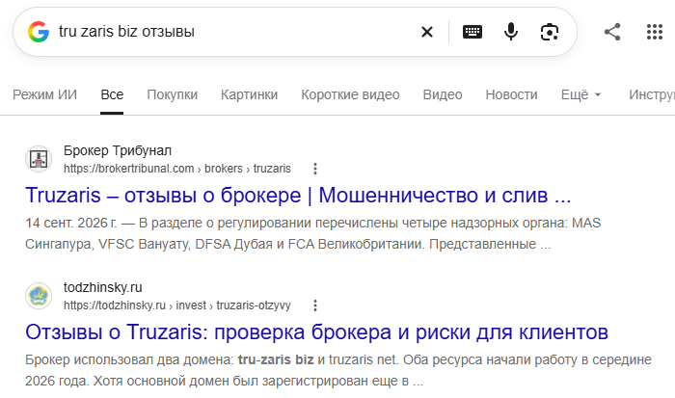
Task: Open the Короткие видео tab
Action: [x=350, y=94]
